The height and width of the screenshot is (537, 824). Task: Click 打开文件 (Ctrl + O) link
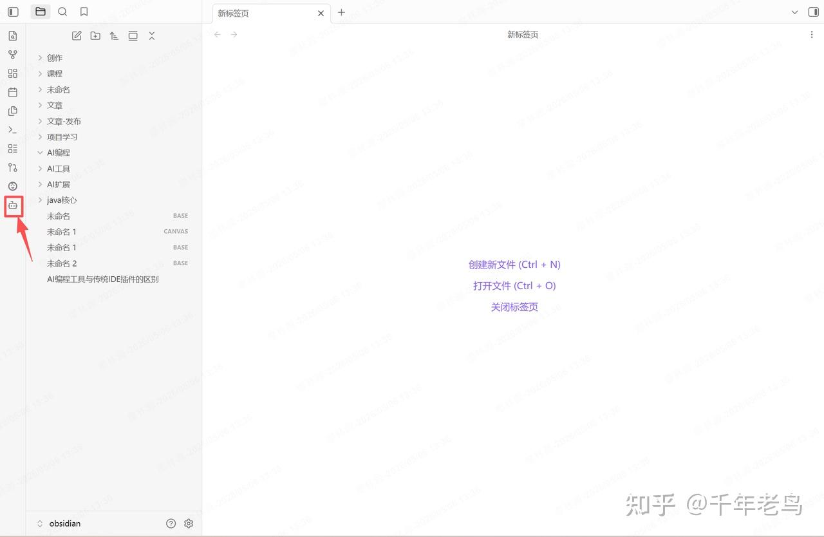[x=514, y=286]
